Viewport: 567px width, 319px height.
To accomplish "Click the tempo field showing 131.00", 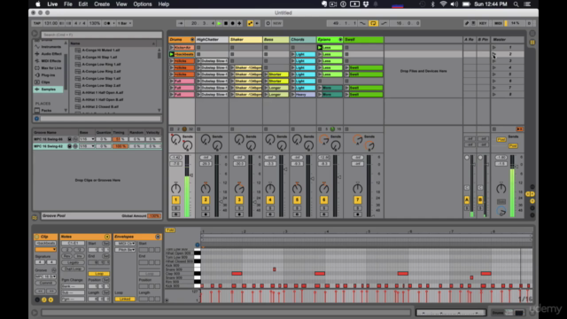I will click(x=50, y=23).
